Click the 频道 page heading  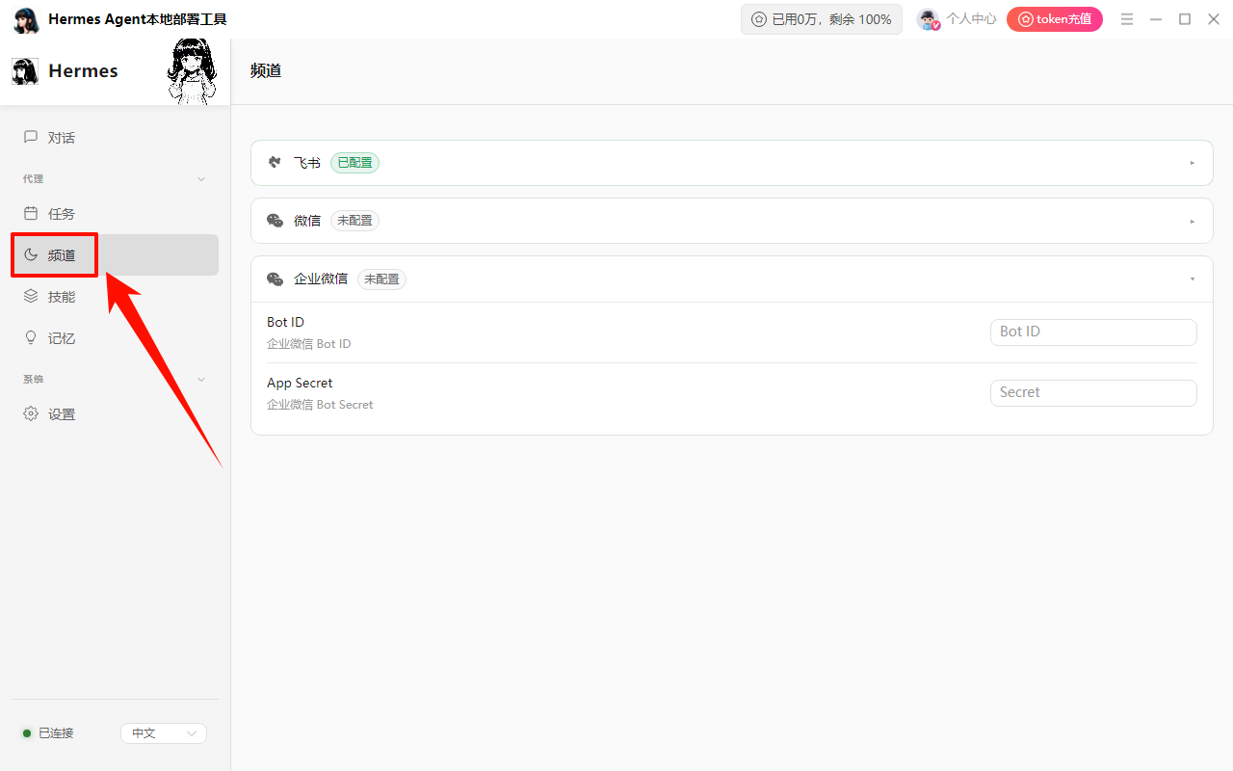266,70
